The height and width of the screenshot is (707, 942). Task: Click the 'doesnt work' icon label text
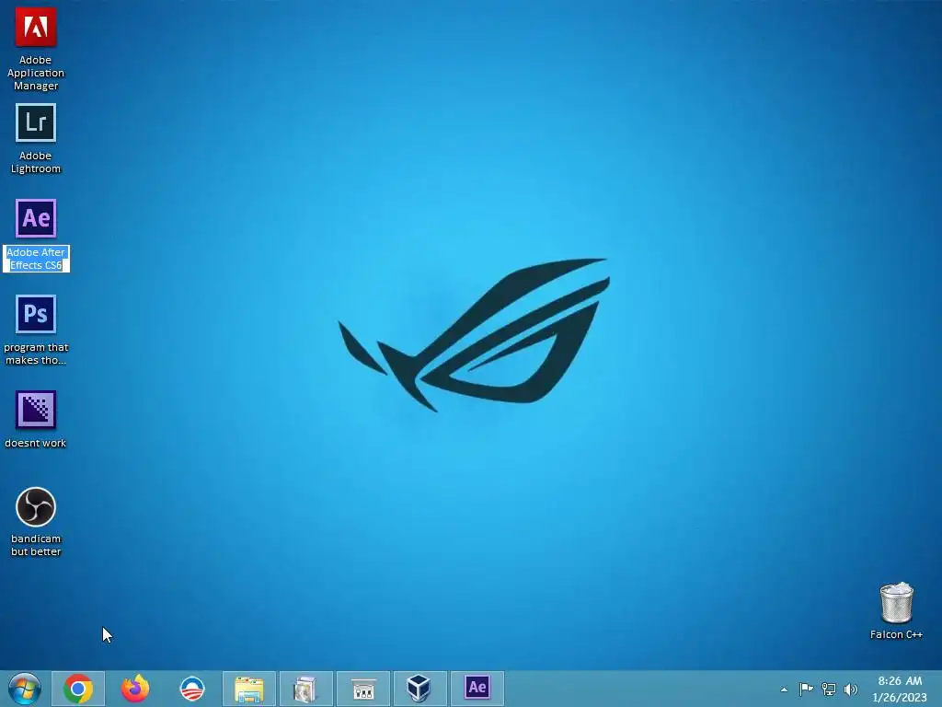pyautogui.click(x=36, y=443)
